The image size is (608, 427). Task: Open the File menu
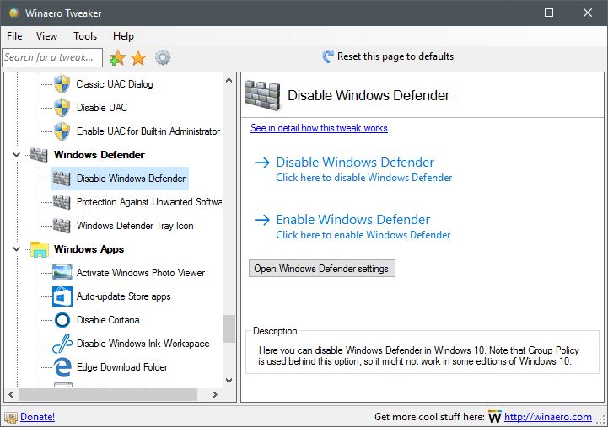coord(14,36)
